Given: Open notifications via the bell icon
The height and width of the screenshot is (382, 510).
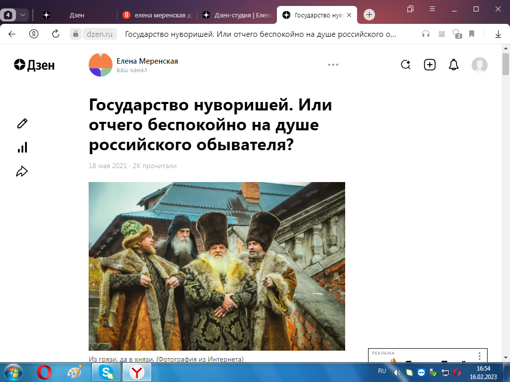Looking at the screenshot, I should [x=453, y=65].
